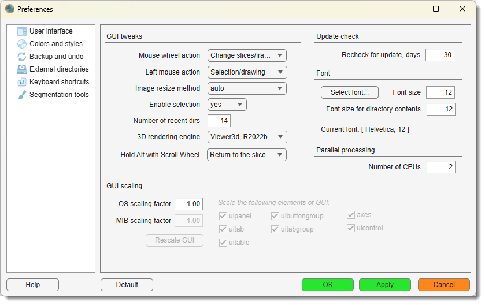Click the MIB scaling factor field
Viewport: 485px width, 305px height.
pyautogui.click(x=188, y=221)
